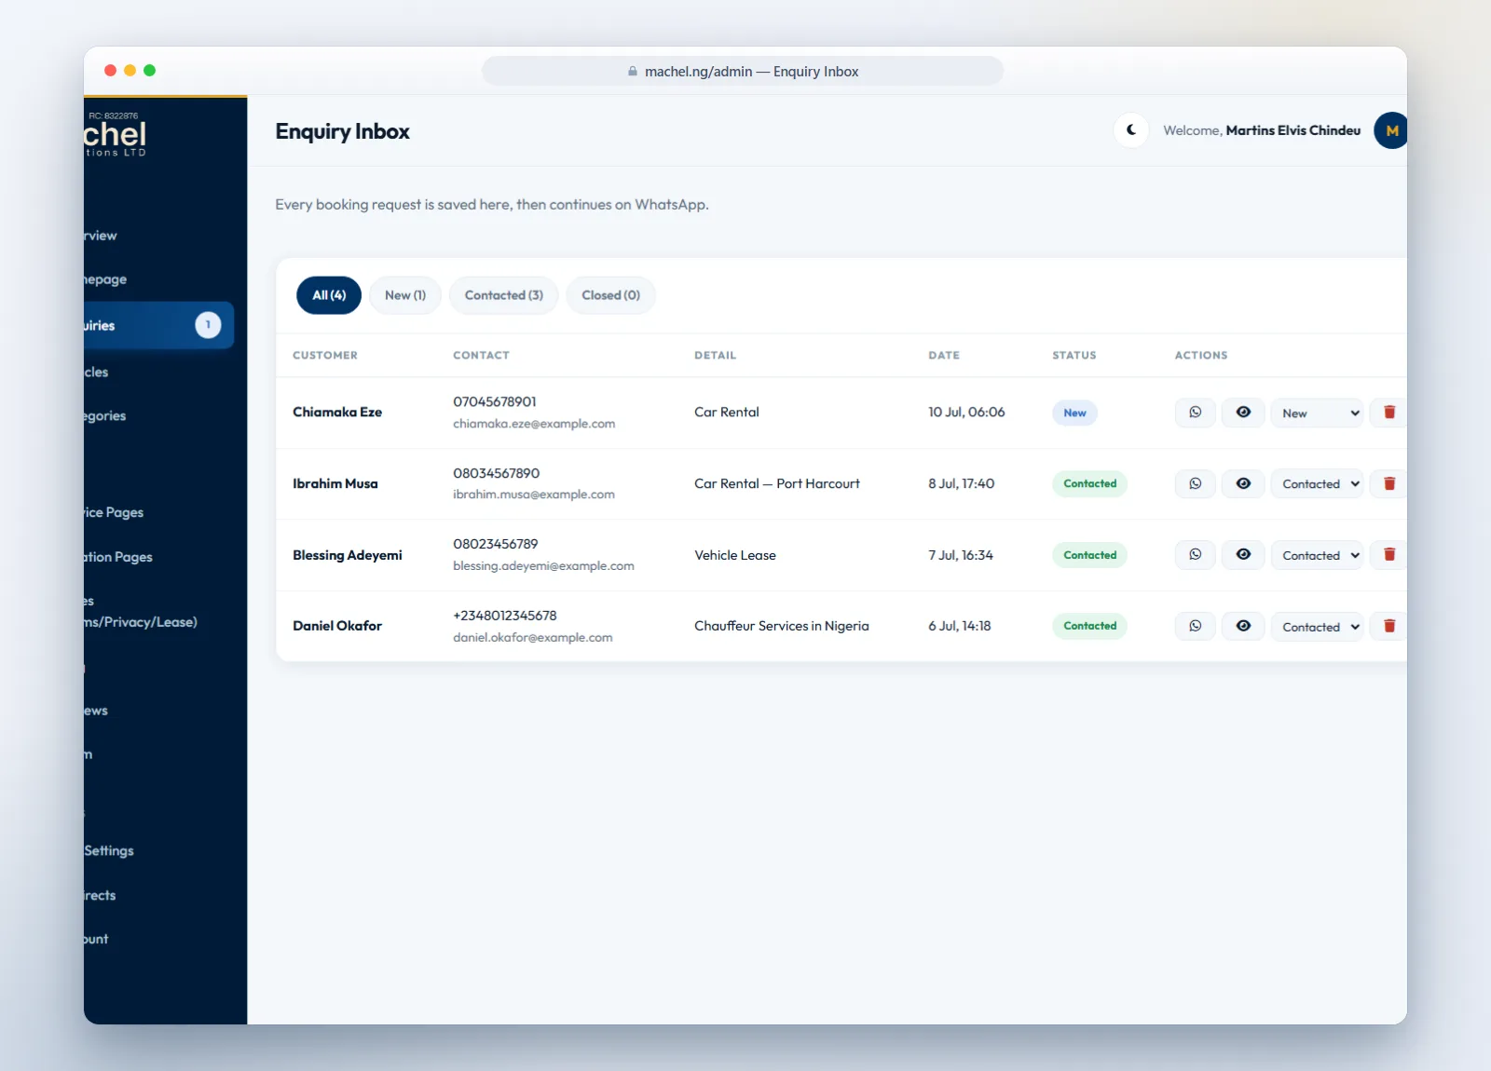This screenshot has height=1071, width=1491.
Task: Click the Machel logo in sidebar
Action: click(x=115, y=135)
